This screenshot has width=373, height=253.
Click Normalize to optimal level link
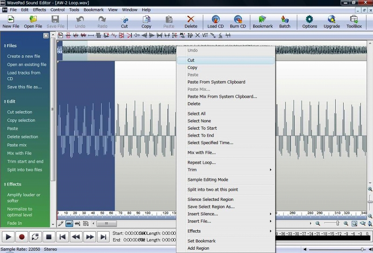tap(20, 212)
